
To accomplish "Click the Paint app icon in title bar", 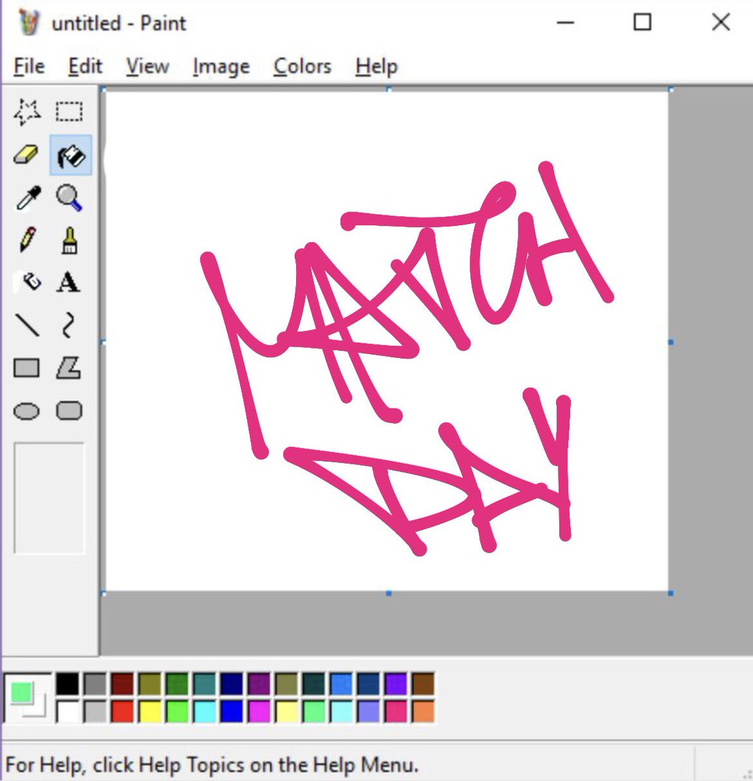I will [29, 23].
